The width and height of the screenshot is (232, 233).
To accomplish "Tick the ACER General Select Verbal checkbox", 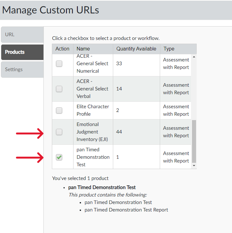I will coord(59,89).
